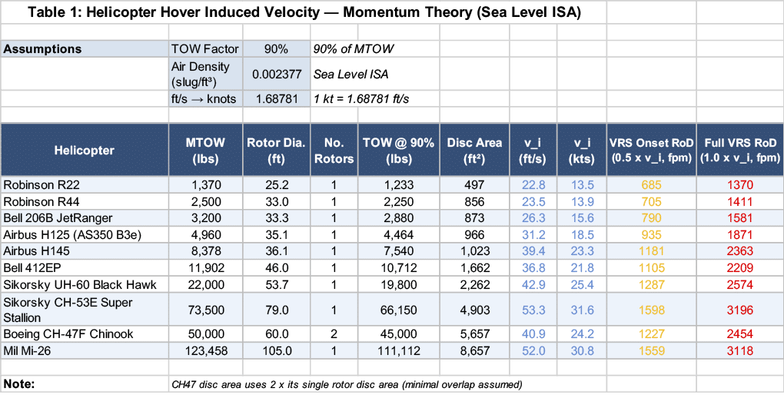Viewport: 784px width, 401px height.
Task: Select the 3118 fpm full VRS value
Action: (x=740, y=350)
